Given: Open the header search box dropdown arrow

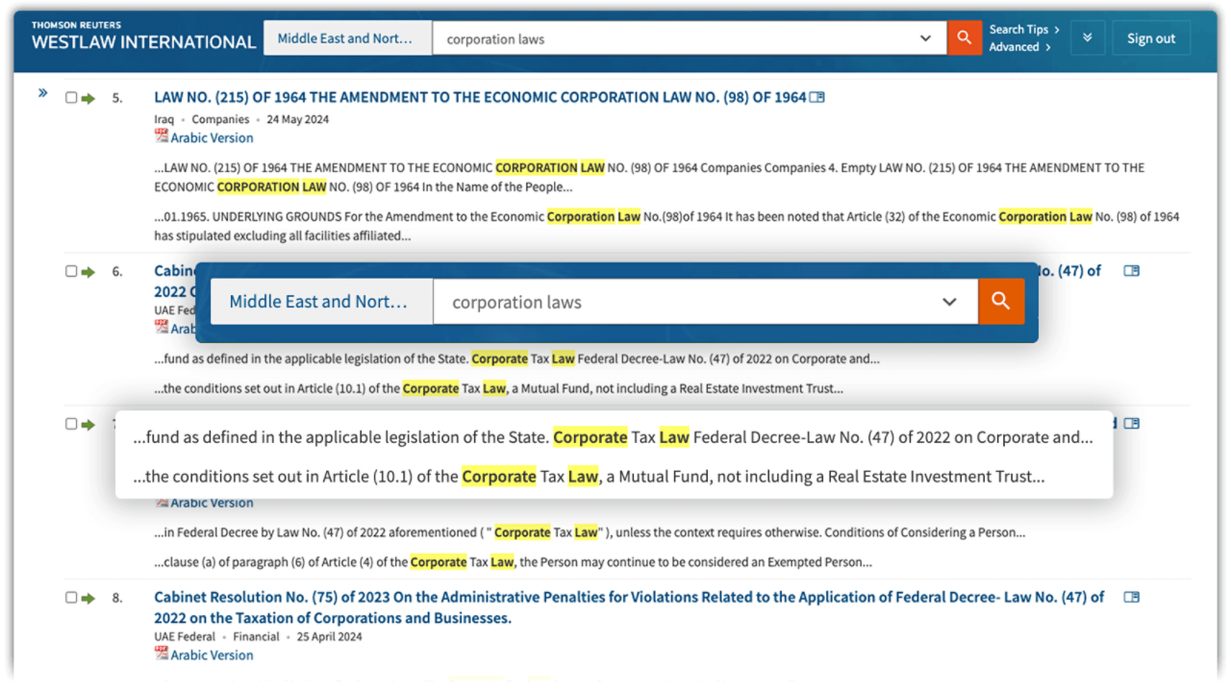Looking at the screenshot, I should pos(925,38).
